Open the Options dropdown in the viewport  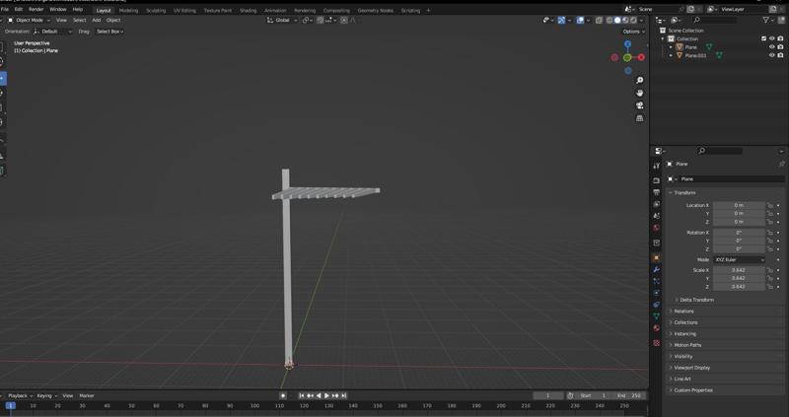633,32
